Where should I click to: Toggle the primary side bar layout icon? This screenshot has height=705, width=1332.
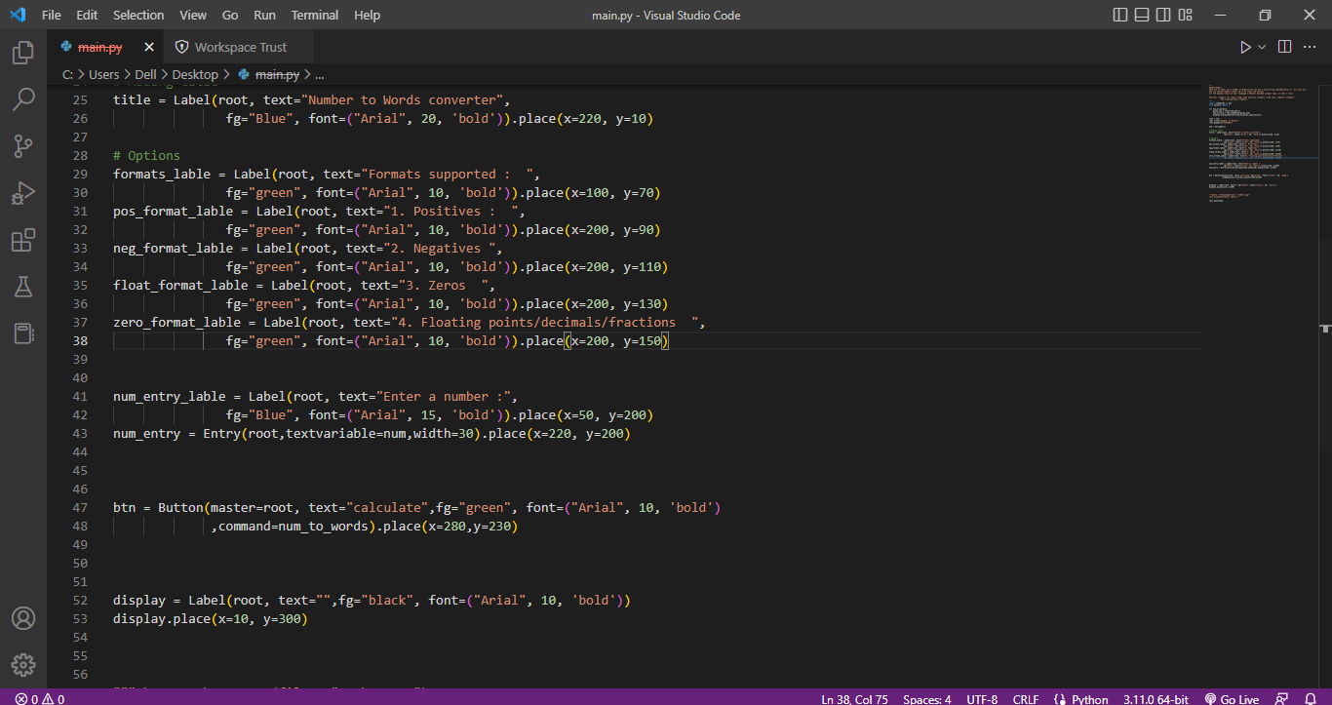click(1119, 15)
